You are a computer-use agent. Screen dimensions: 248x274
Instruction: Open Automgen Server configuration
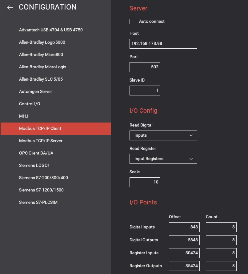35,91
